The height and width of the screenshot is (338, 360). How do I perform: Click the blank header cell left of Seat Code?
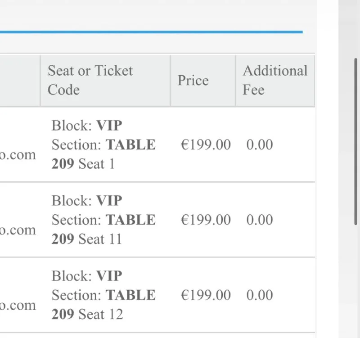(x=20, y=81)
